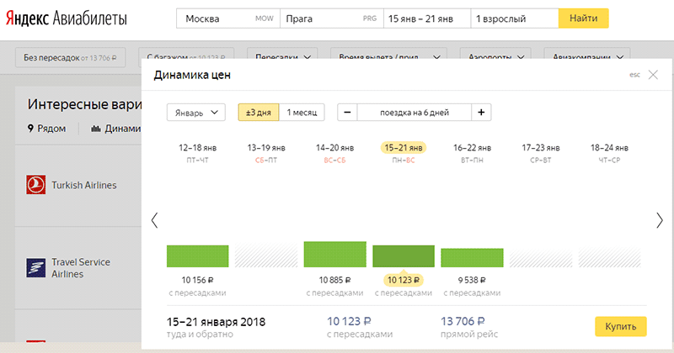Open the 10 123 ₽ с пересадками summary link

coord(360,327)
